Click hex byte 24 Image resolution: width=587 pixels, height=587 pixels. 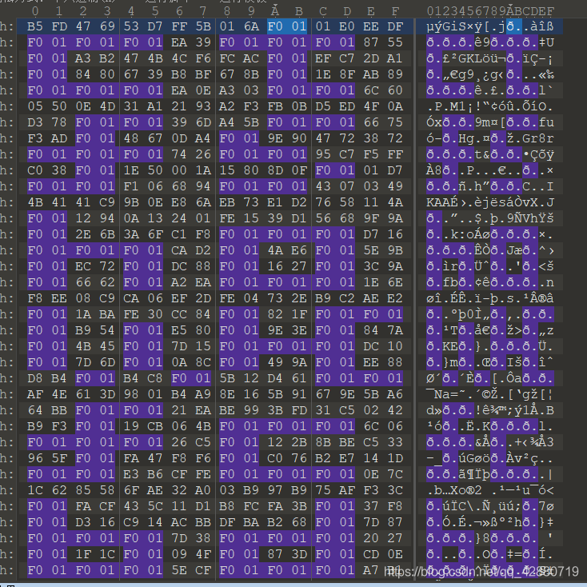pos(179,218)
